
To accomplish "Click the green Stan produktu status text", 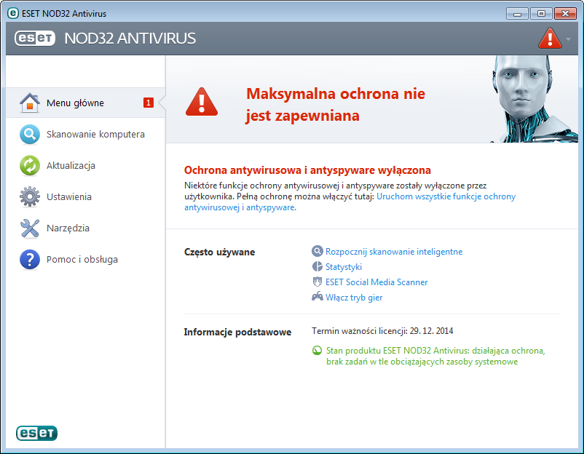I will click(435, 356).
